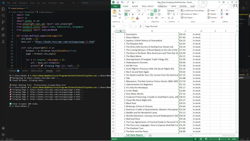Open Cell Styles dropdown
This screenshot has width=250, height=141.
(x=187, y=18)
